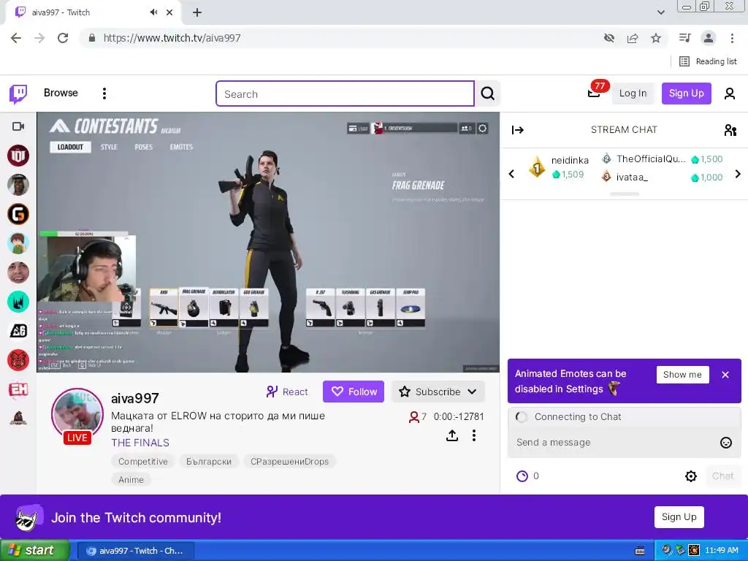The width and height of the screenshot is (748, 561).
Task: Click Sign Up in community banner
Action: [679, 517]
